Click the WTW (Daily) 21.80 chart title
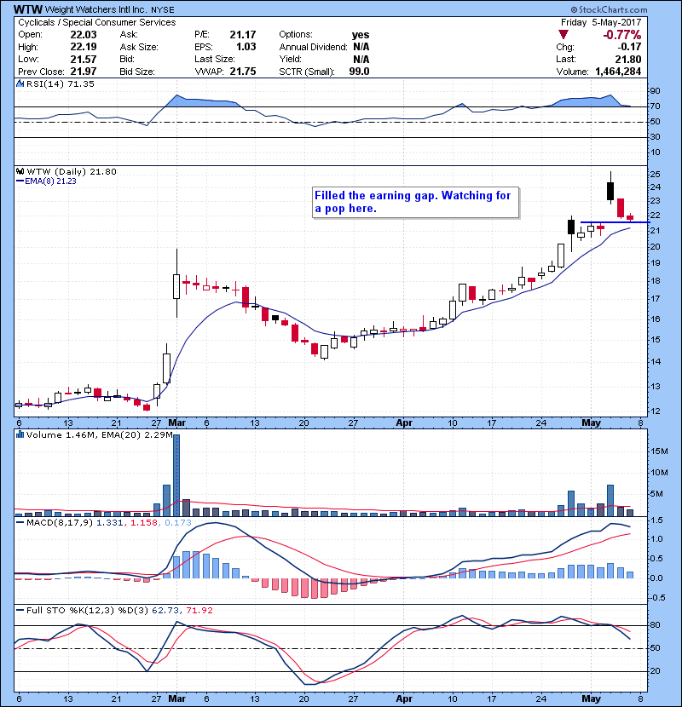Viewport: 682px width, 707px height. coord(72,171)
